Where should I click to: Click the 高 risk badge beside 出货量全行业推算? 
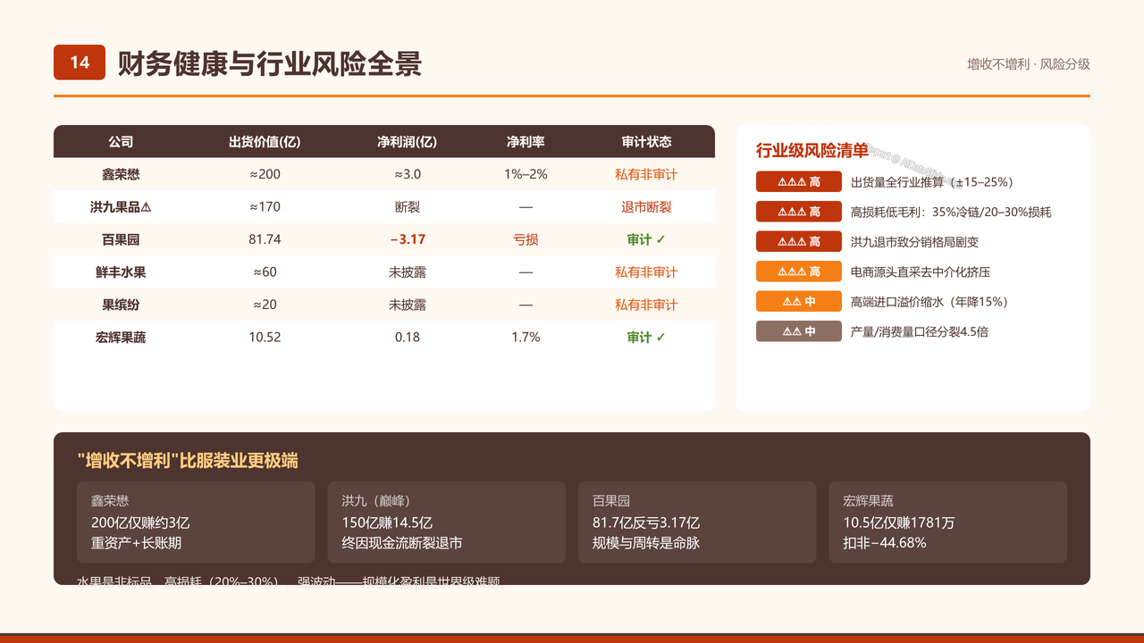[799, 182]
